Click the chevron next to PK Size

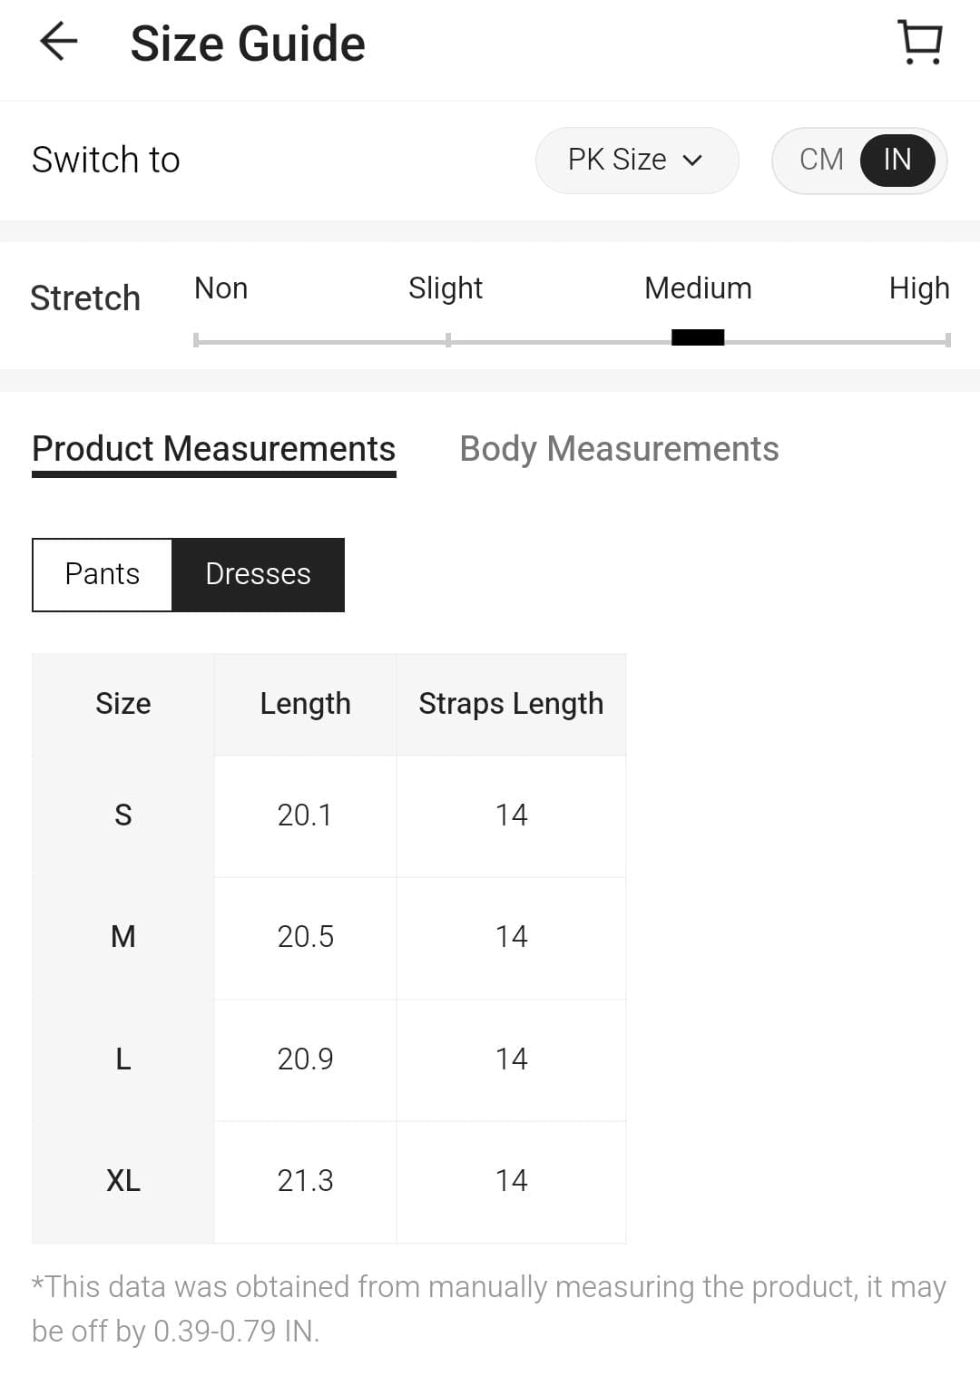(693, 160)
